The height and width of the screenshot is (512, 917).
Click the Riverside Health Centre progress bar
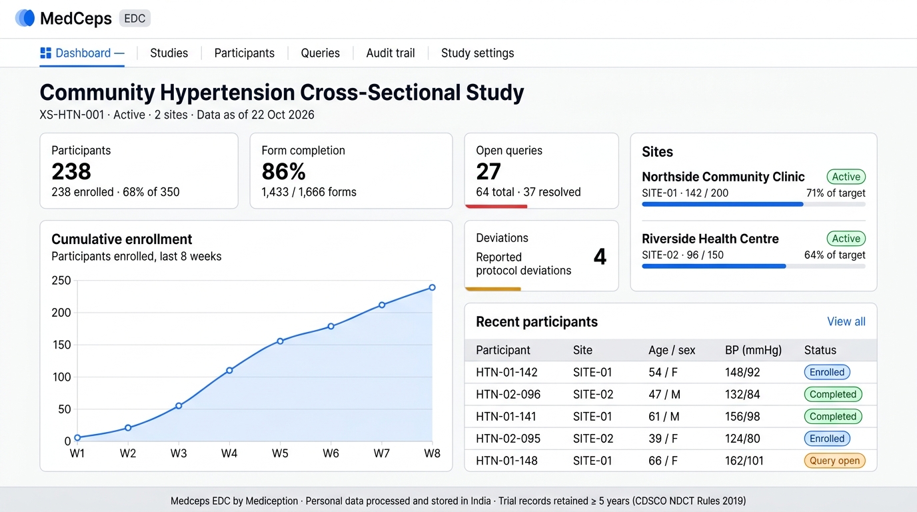click(x=753, y=266)
